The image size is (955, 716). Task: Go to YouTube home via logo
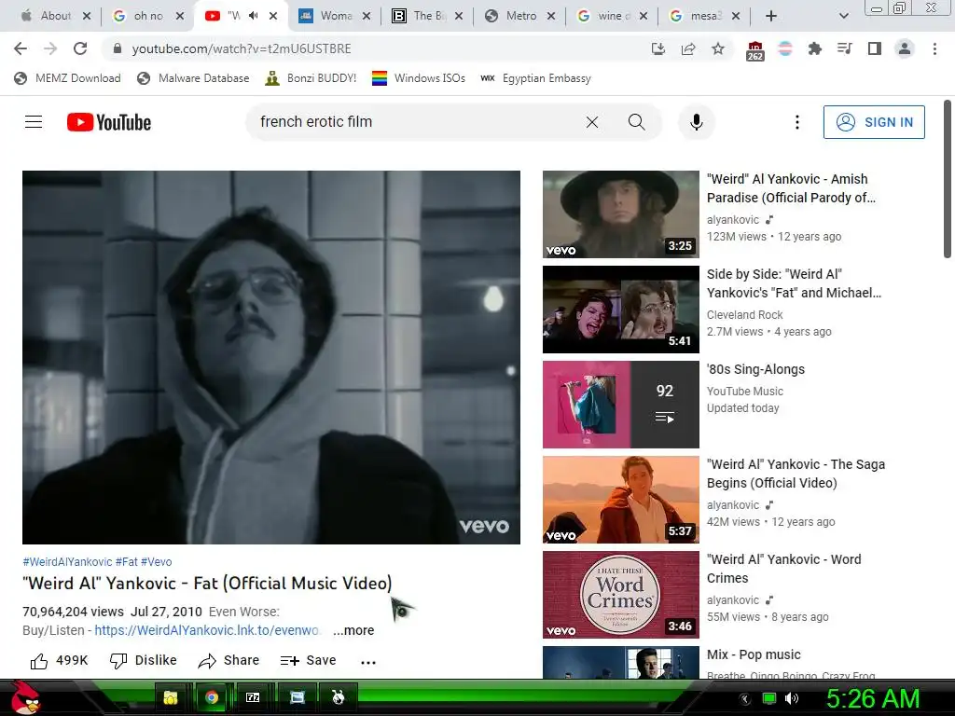[x=109, y=122]
